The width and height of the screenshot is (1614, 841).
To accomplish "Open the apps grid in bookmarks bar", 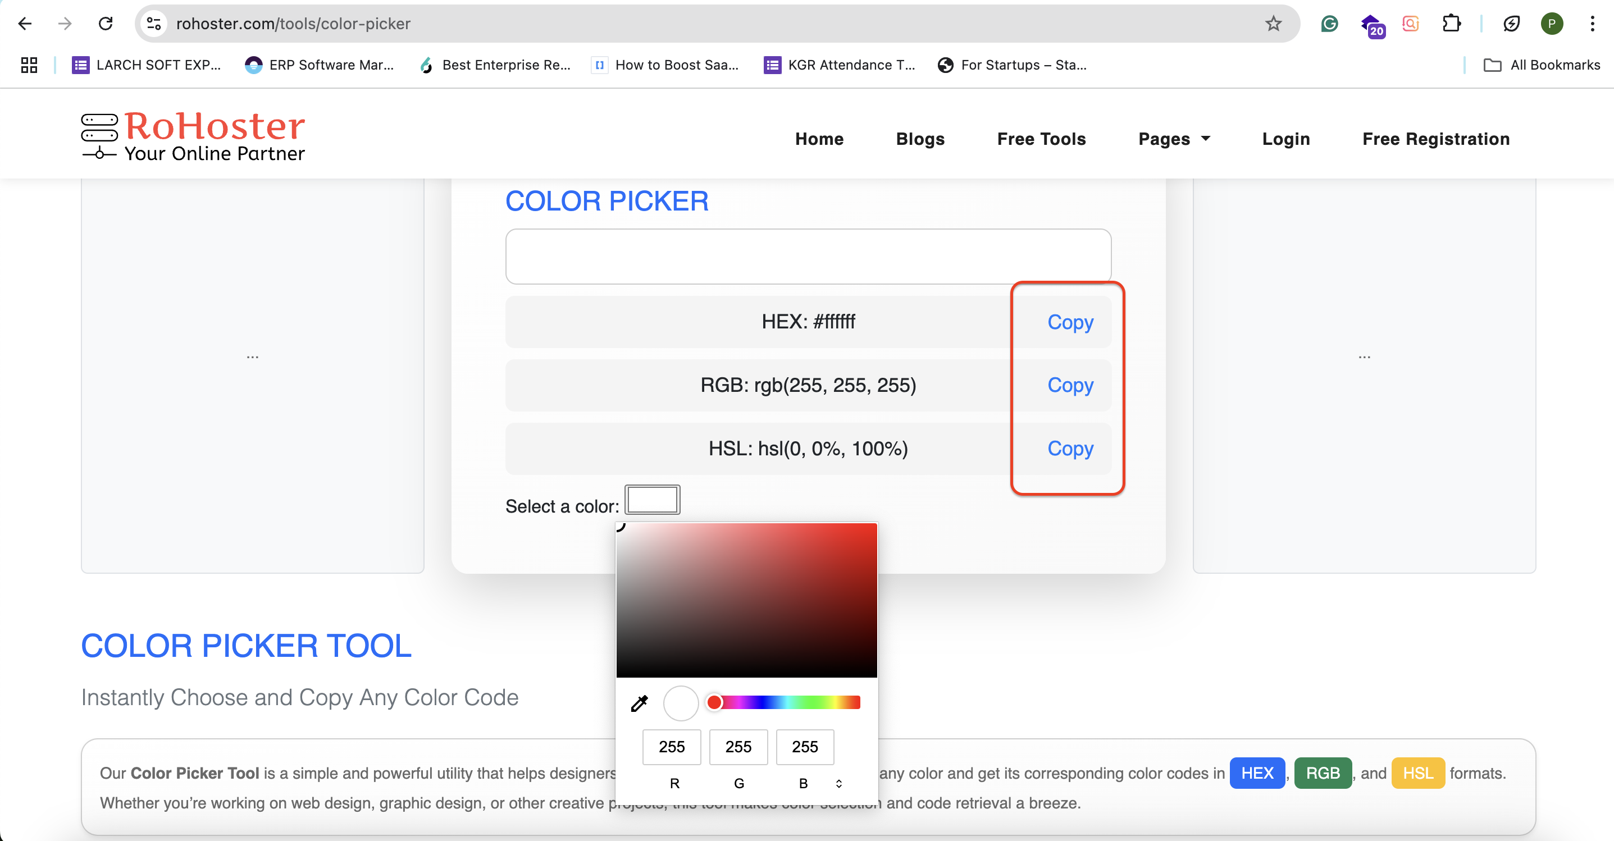I will click(29, 65).
